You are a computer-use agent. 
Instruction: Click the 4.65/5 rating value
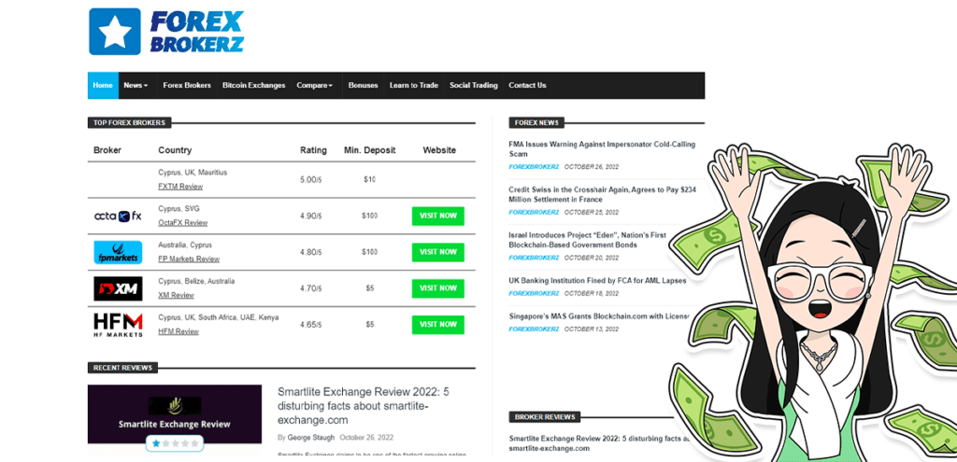point(311,325)
